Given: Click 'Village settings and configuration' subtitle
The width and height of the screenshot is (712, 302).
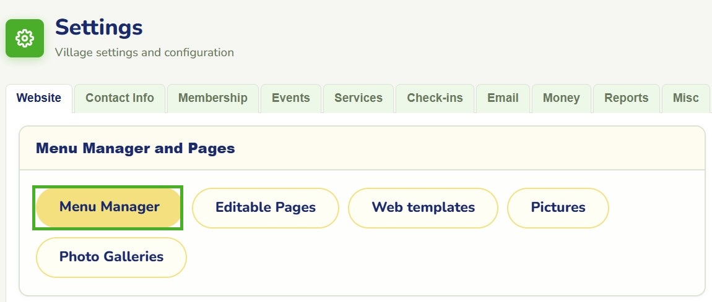Looking at the screenshot, I should click(x=144, y=52).
